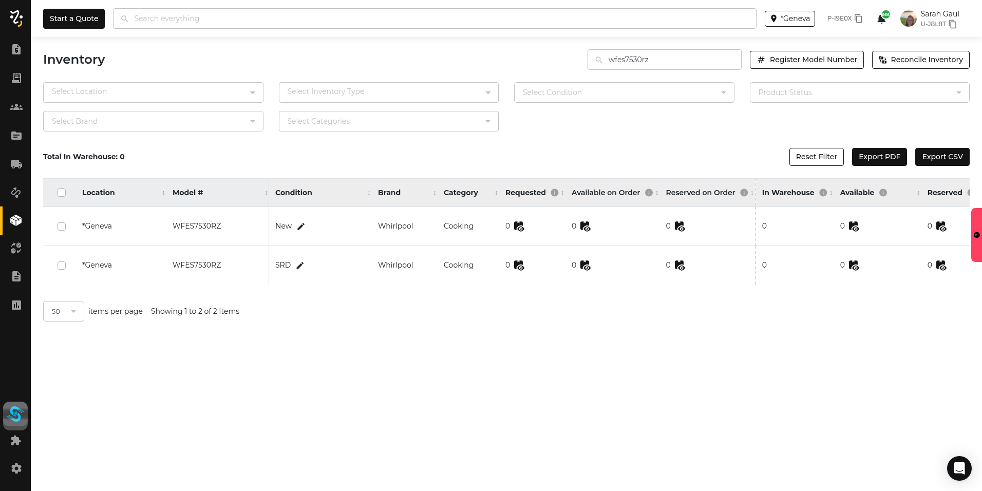Open settings gear in the sidebar
The image size is (982, 491).
click(x=16, y=468)
